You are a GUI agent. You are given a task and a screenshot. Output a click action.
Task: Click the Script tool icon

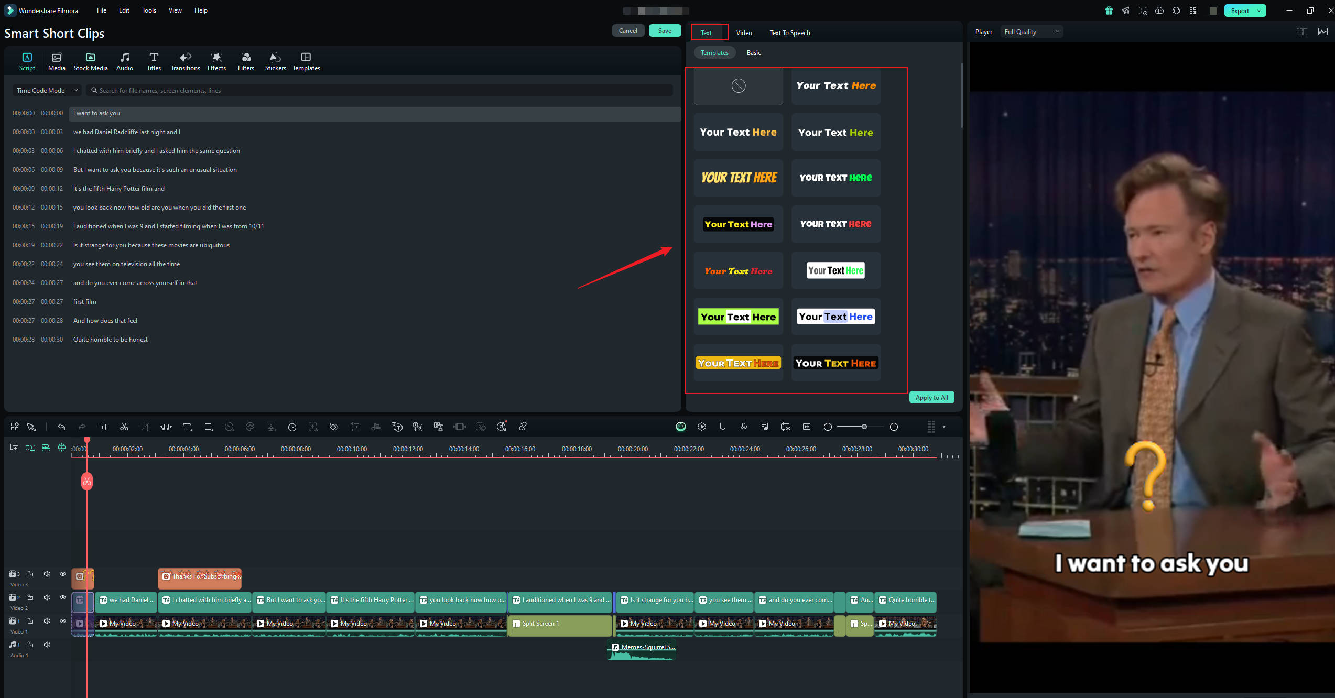pos(27,61)
